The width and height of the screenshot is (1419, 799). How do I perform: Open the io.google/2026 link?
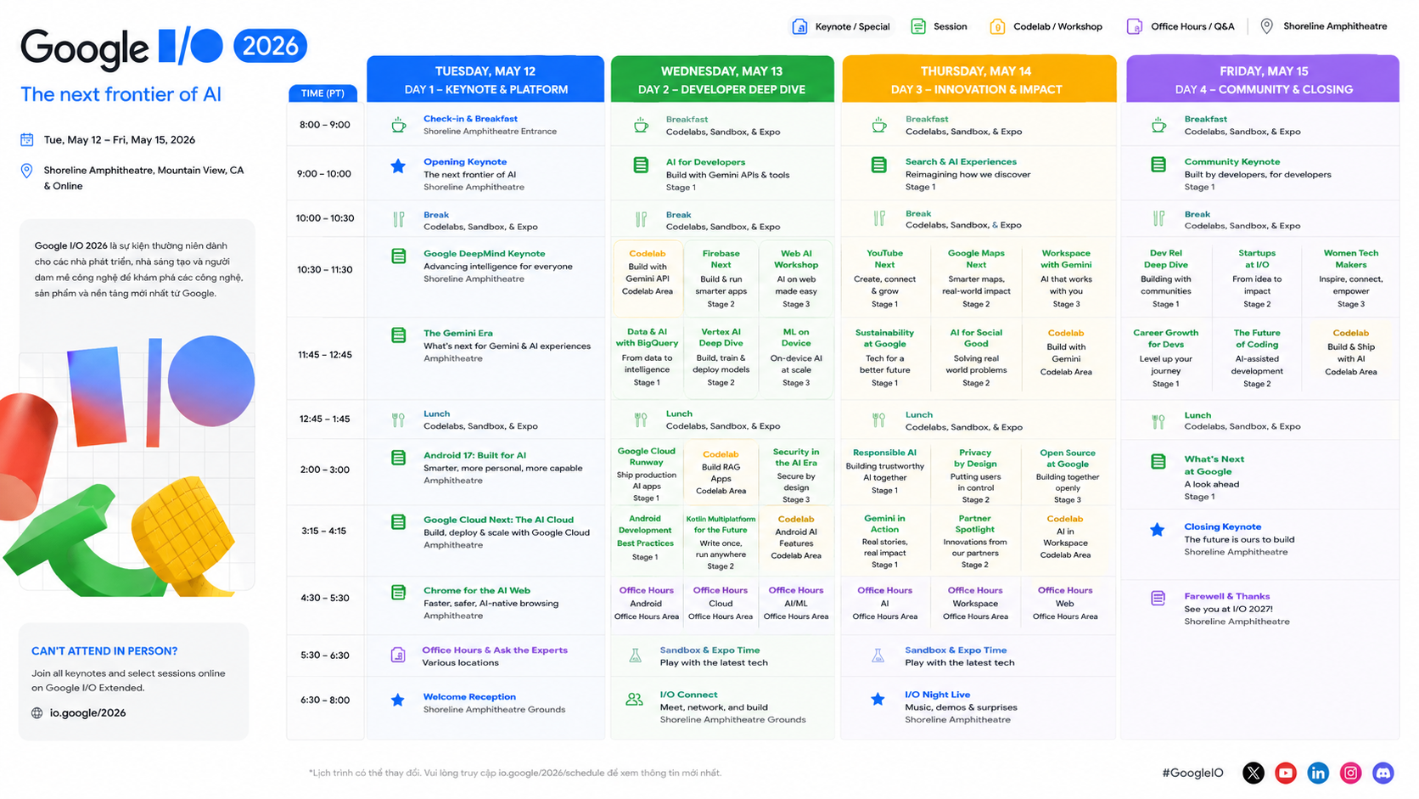[87, 713]
